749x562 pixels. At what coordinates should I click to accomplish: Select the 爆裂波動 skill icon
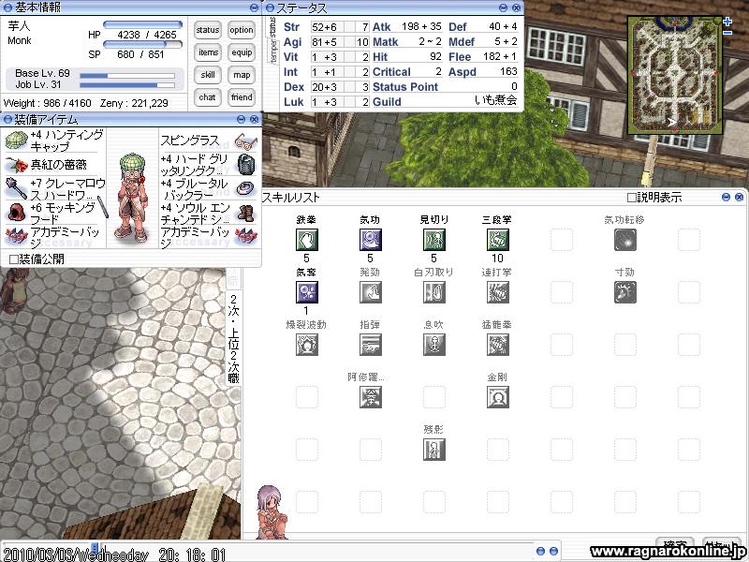click(x=307, y=345)
